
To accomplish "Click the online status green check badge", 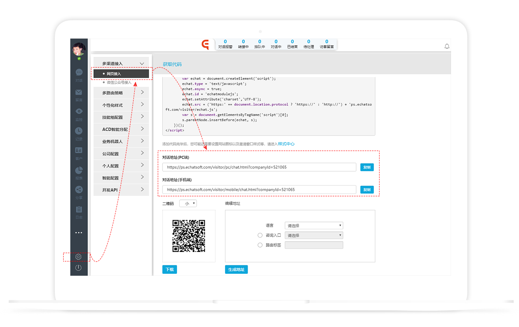I will pos(79,58).
